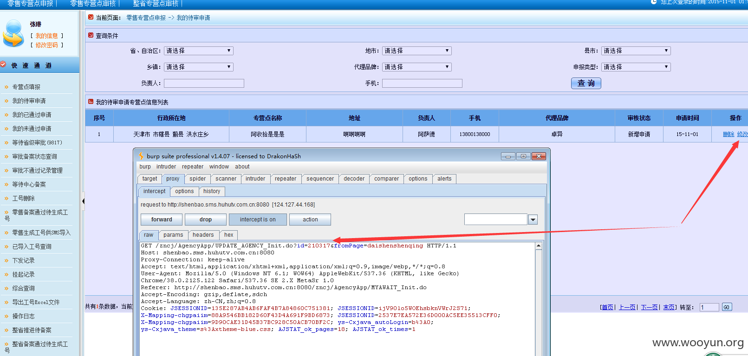This screenshot has width=748, height=356.
Task: Expand the Burp comment dropdown arrow
Action: point(533,220)
